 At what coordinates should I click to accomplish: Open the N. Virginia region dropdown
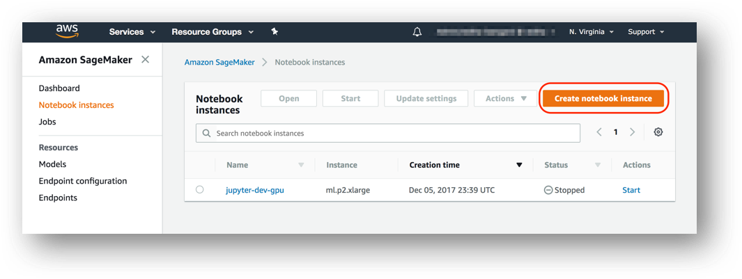[591, 32]
